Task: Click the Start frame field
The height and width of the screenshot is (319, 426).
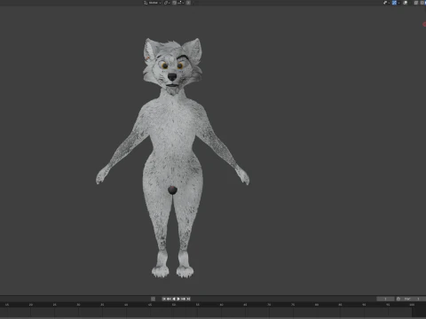Action: point(414,299)
